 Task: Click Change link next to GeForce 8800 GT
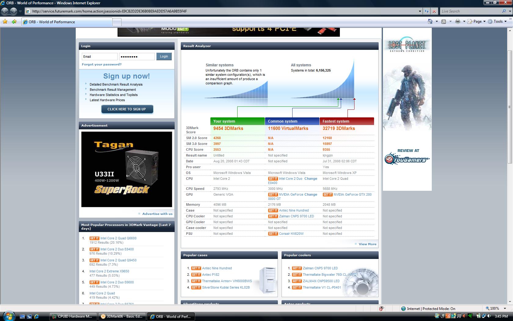click(x=311, y=194)
